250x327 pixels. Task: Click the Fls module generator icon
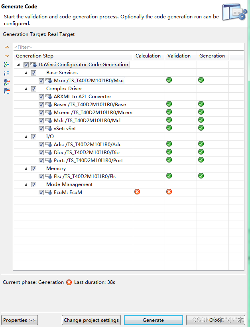point(49,176)
